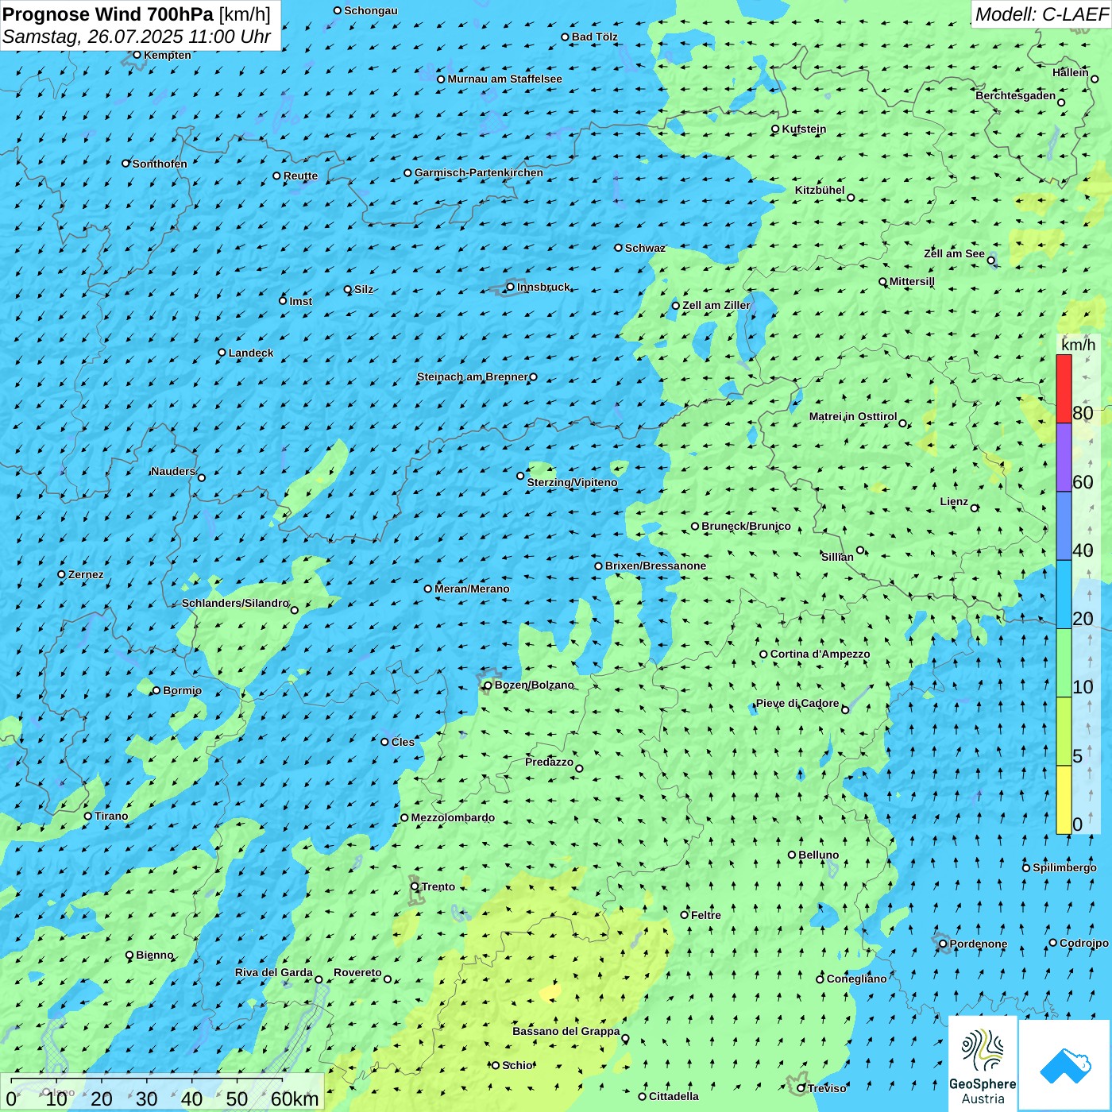Click the Feltre town label

point(705,915)
